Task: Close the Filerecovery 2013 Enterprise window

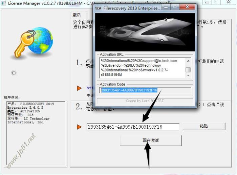Action: pos(187,7)
